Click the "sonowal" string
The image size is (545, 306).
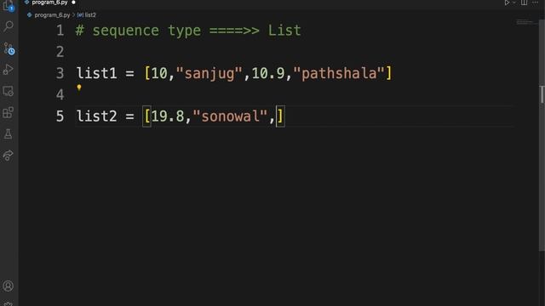230,116
